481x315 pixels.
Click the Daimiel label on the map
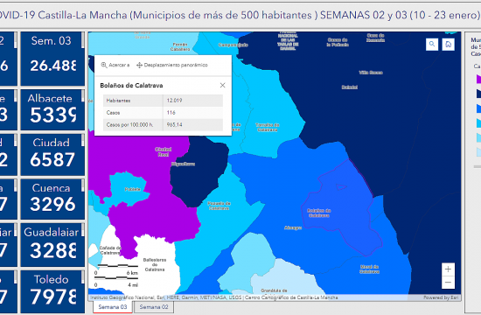[350, 87]
